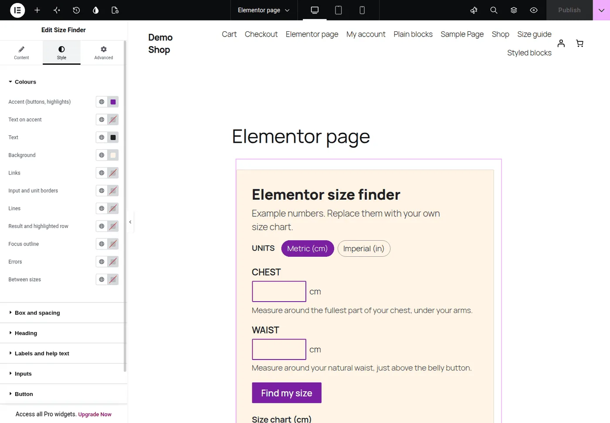This screenshot has height=423, width=610.
Task: Preview changes with the eye icon
Action: (534, 10)
